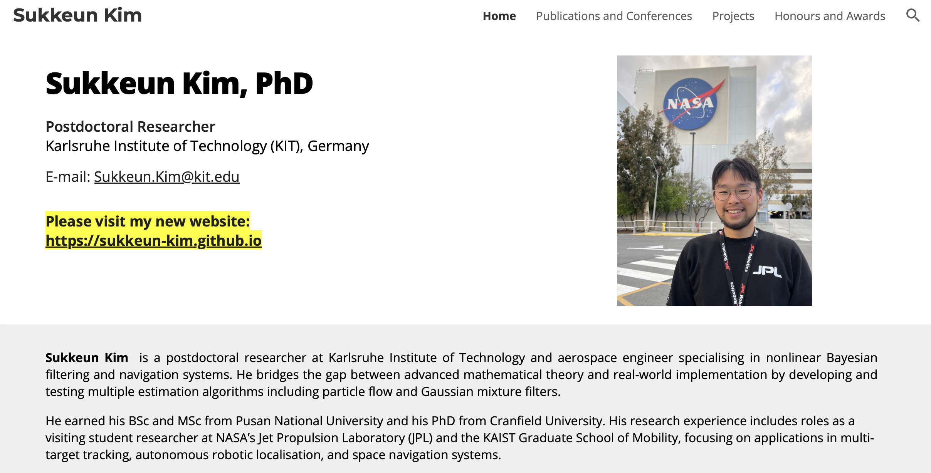The image size is (931, 473).
Task: Click 'Please visit my new website:' text
Action: [148, 221]
